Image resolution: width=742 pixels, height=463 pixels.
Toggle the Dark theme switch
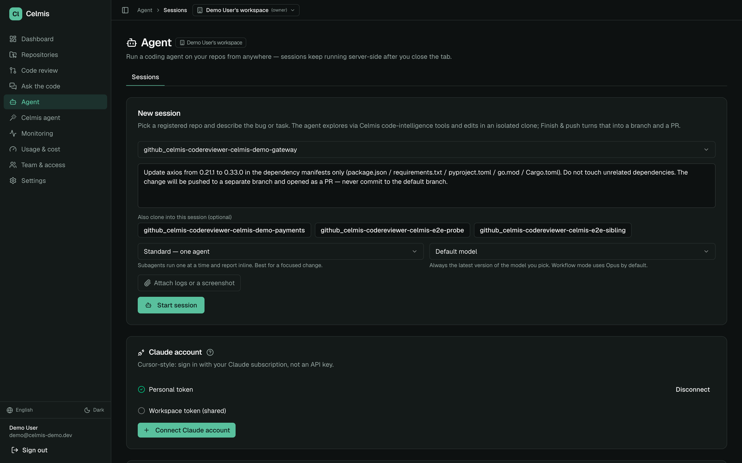94,410
